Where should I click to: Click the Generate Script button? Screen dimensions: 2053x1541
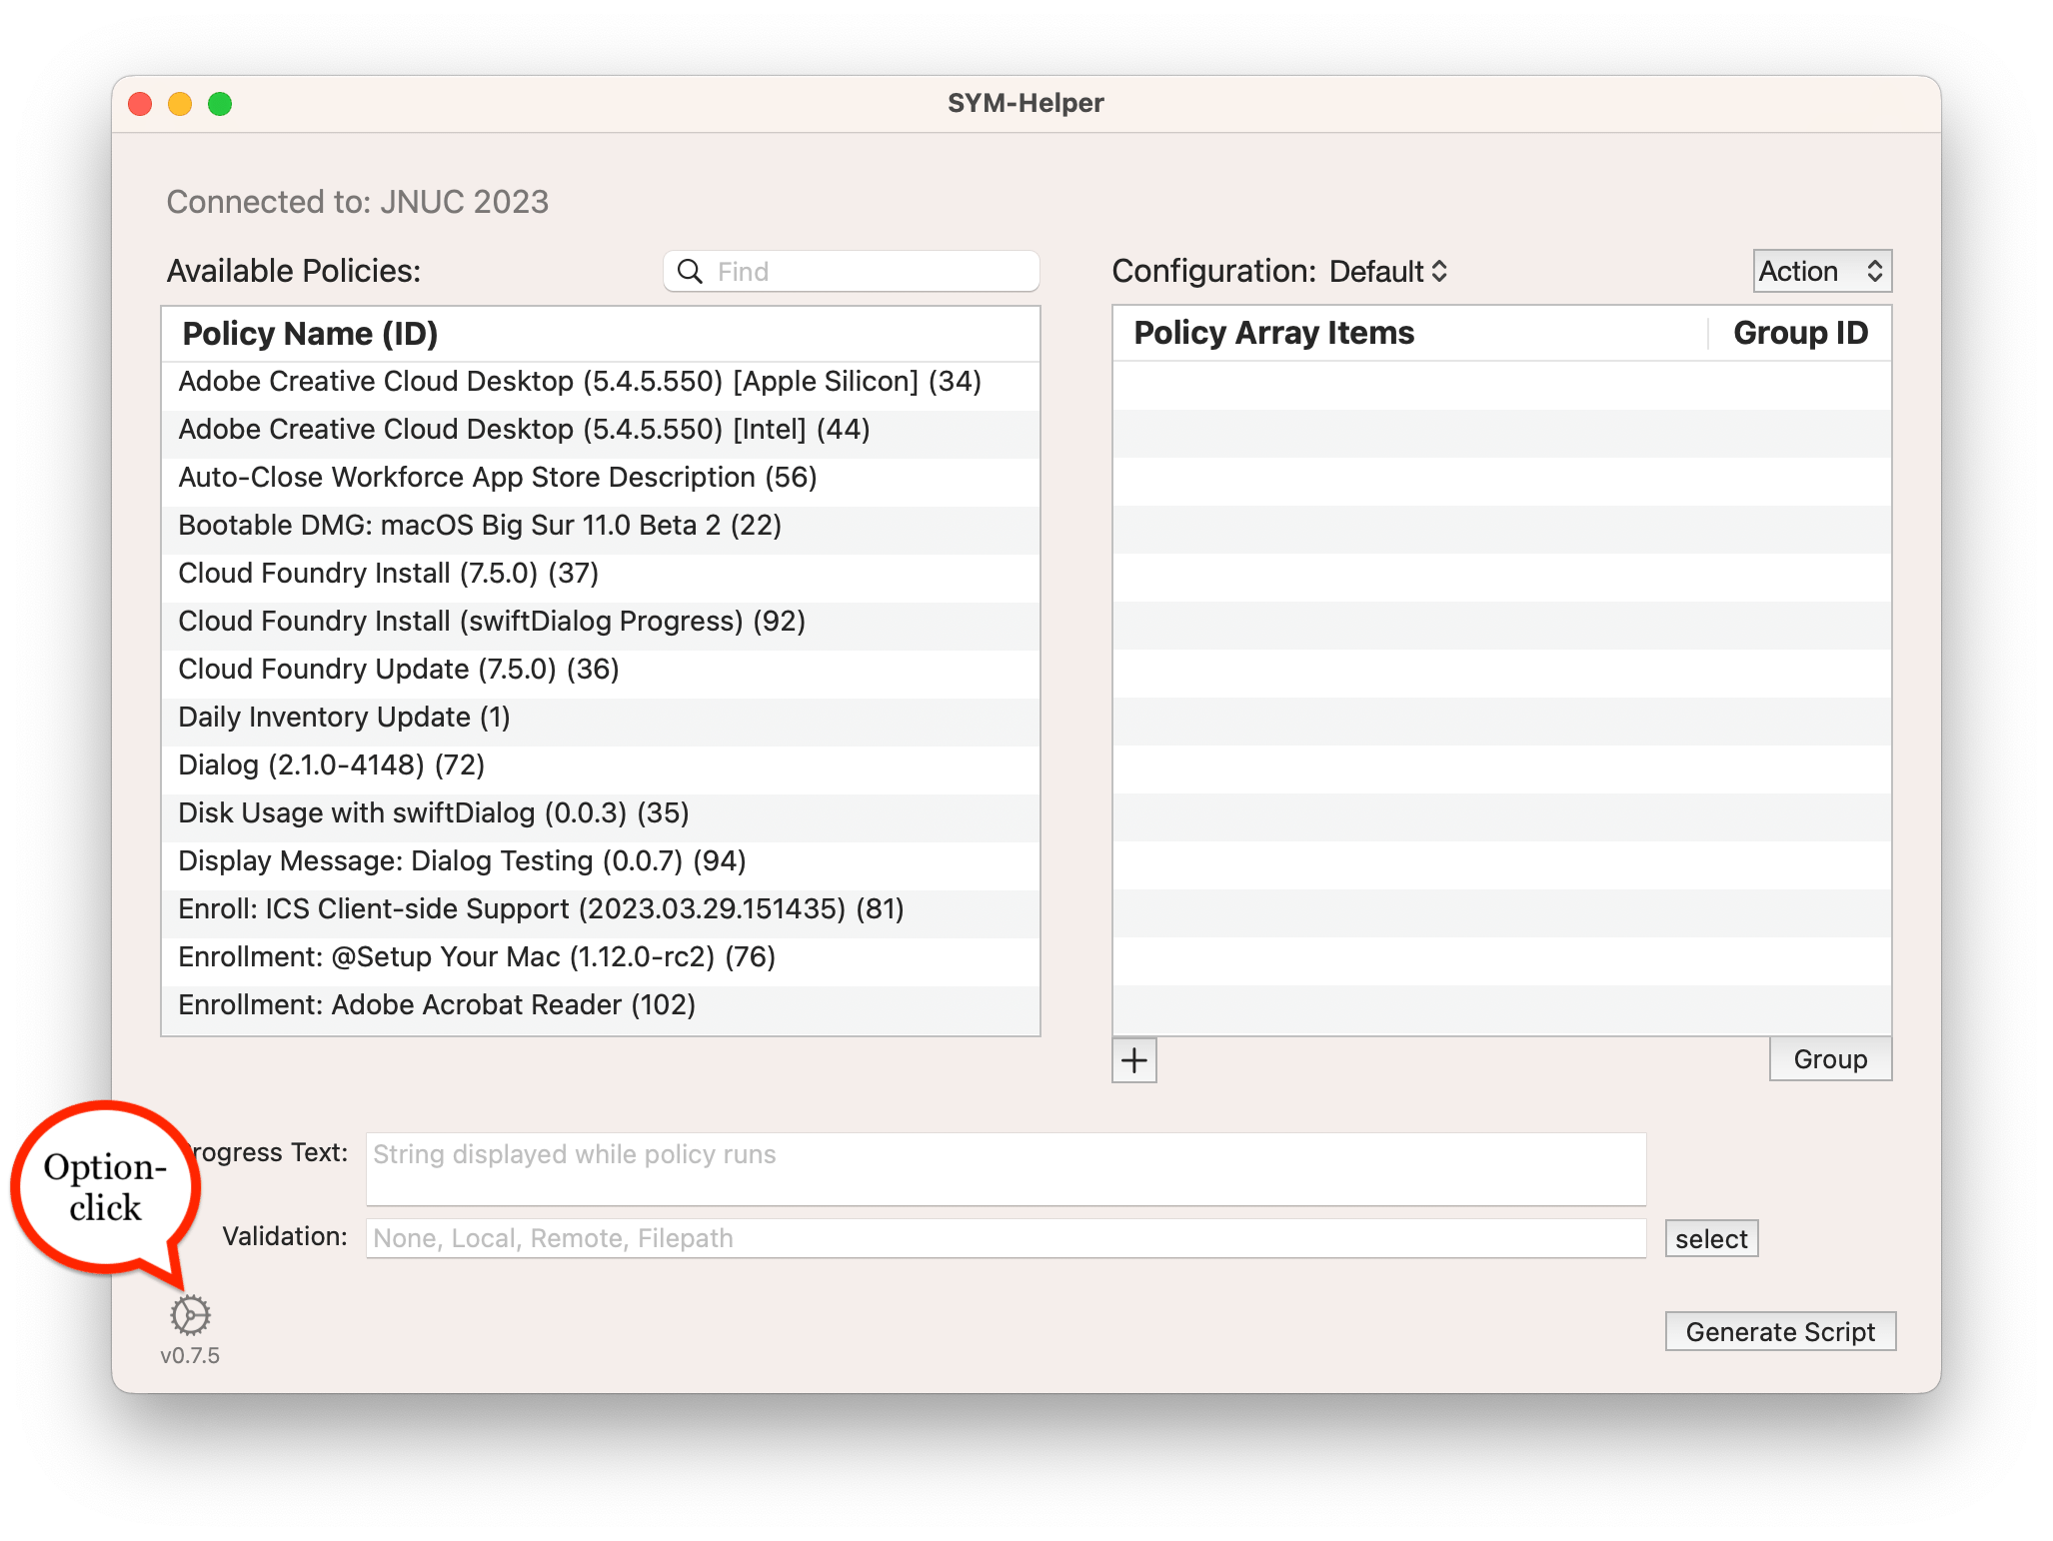(x=1779, y=1331)
